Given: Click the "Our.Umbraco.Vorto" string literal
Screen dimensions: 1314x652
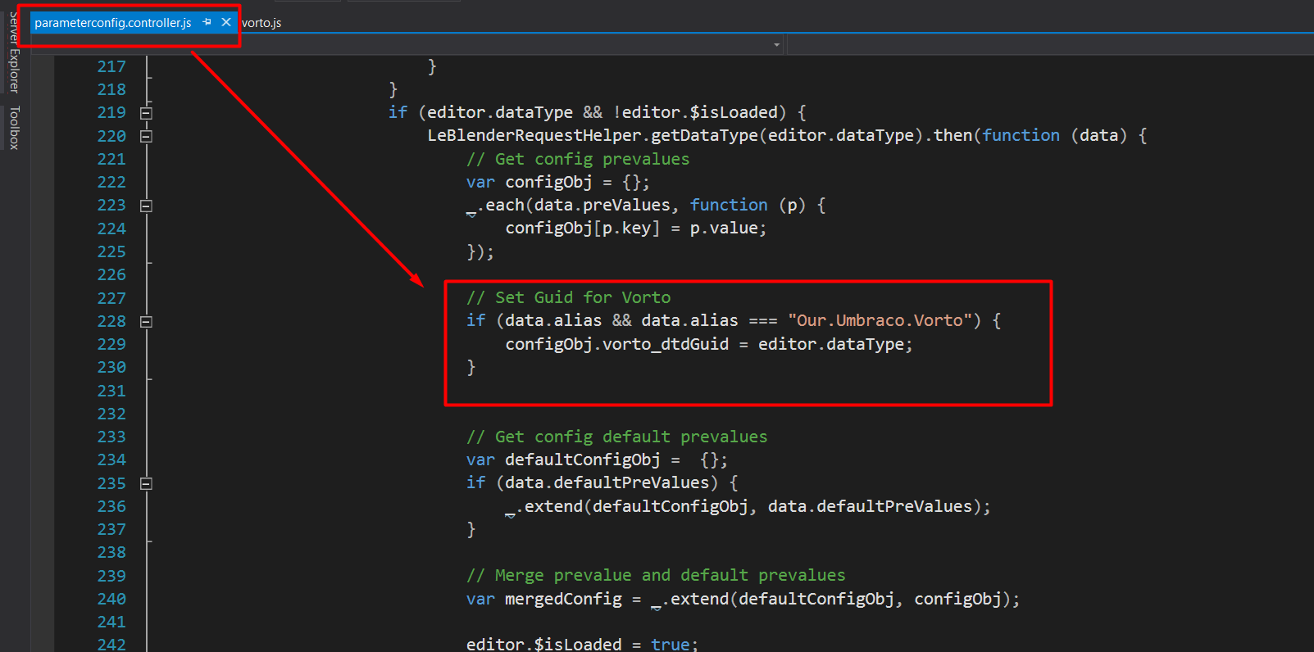Looking at the screenshot, I should coord(884,320).
